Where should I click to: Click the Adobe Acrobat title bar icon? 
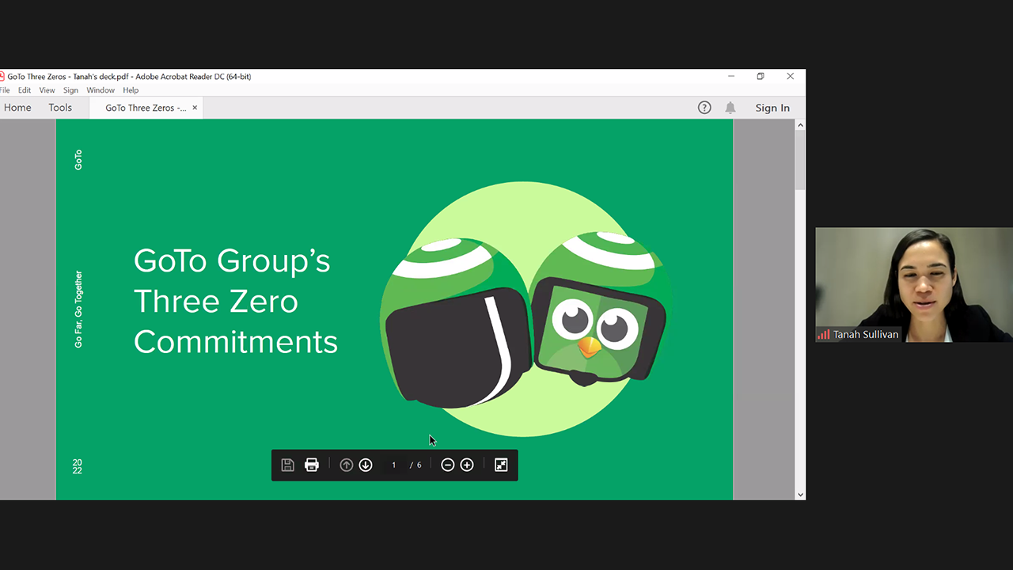pos(2,77)
